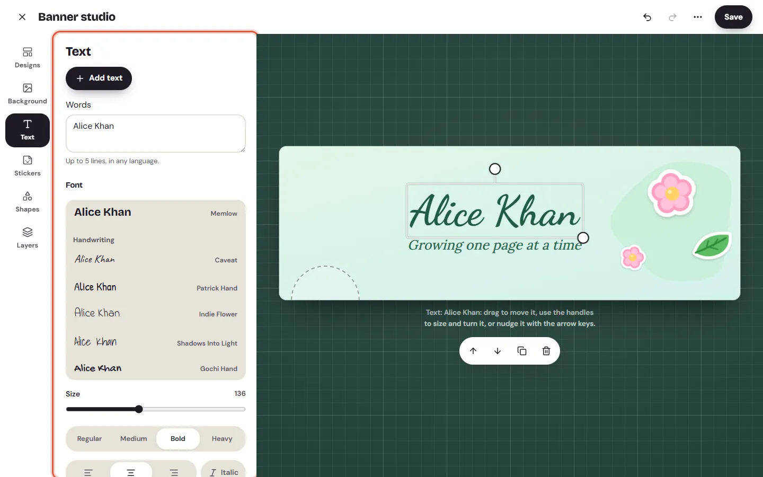
Task: Choose the Gochi Hand font
Action: point(156,368)
